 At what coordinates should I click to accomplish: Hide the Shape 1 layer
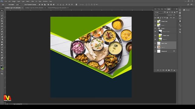(x=155, y=39)
